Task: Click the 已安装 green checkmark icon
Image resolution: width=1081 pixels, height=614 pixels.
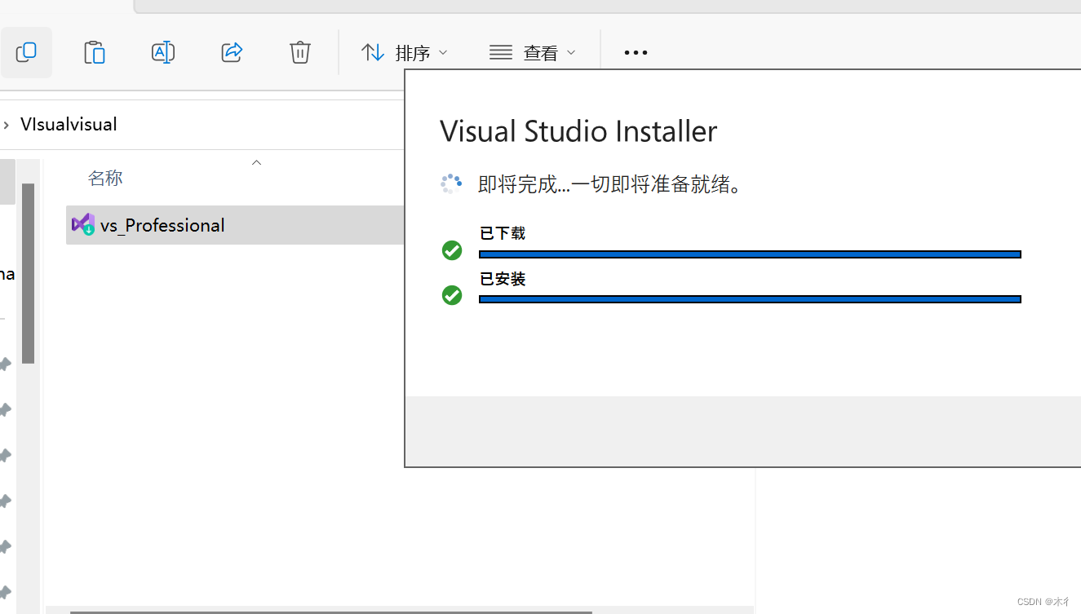Action: point(452,295)
